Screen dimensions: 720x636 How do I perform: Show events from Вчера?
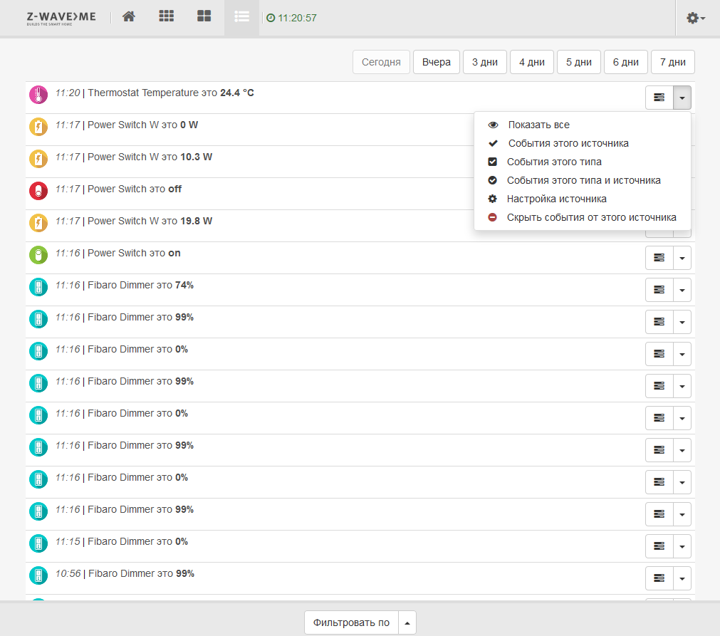pyautogui.click(x=437, y=62)
